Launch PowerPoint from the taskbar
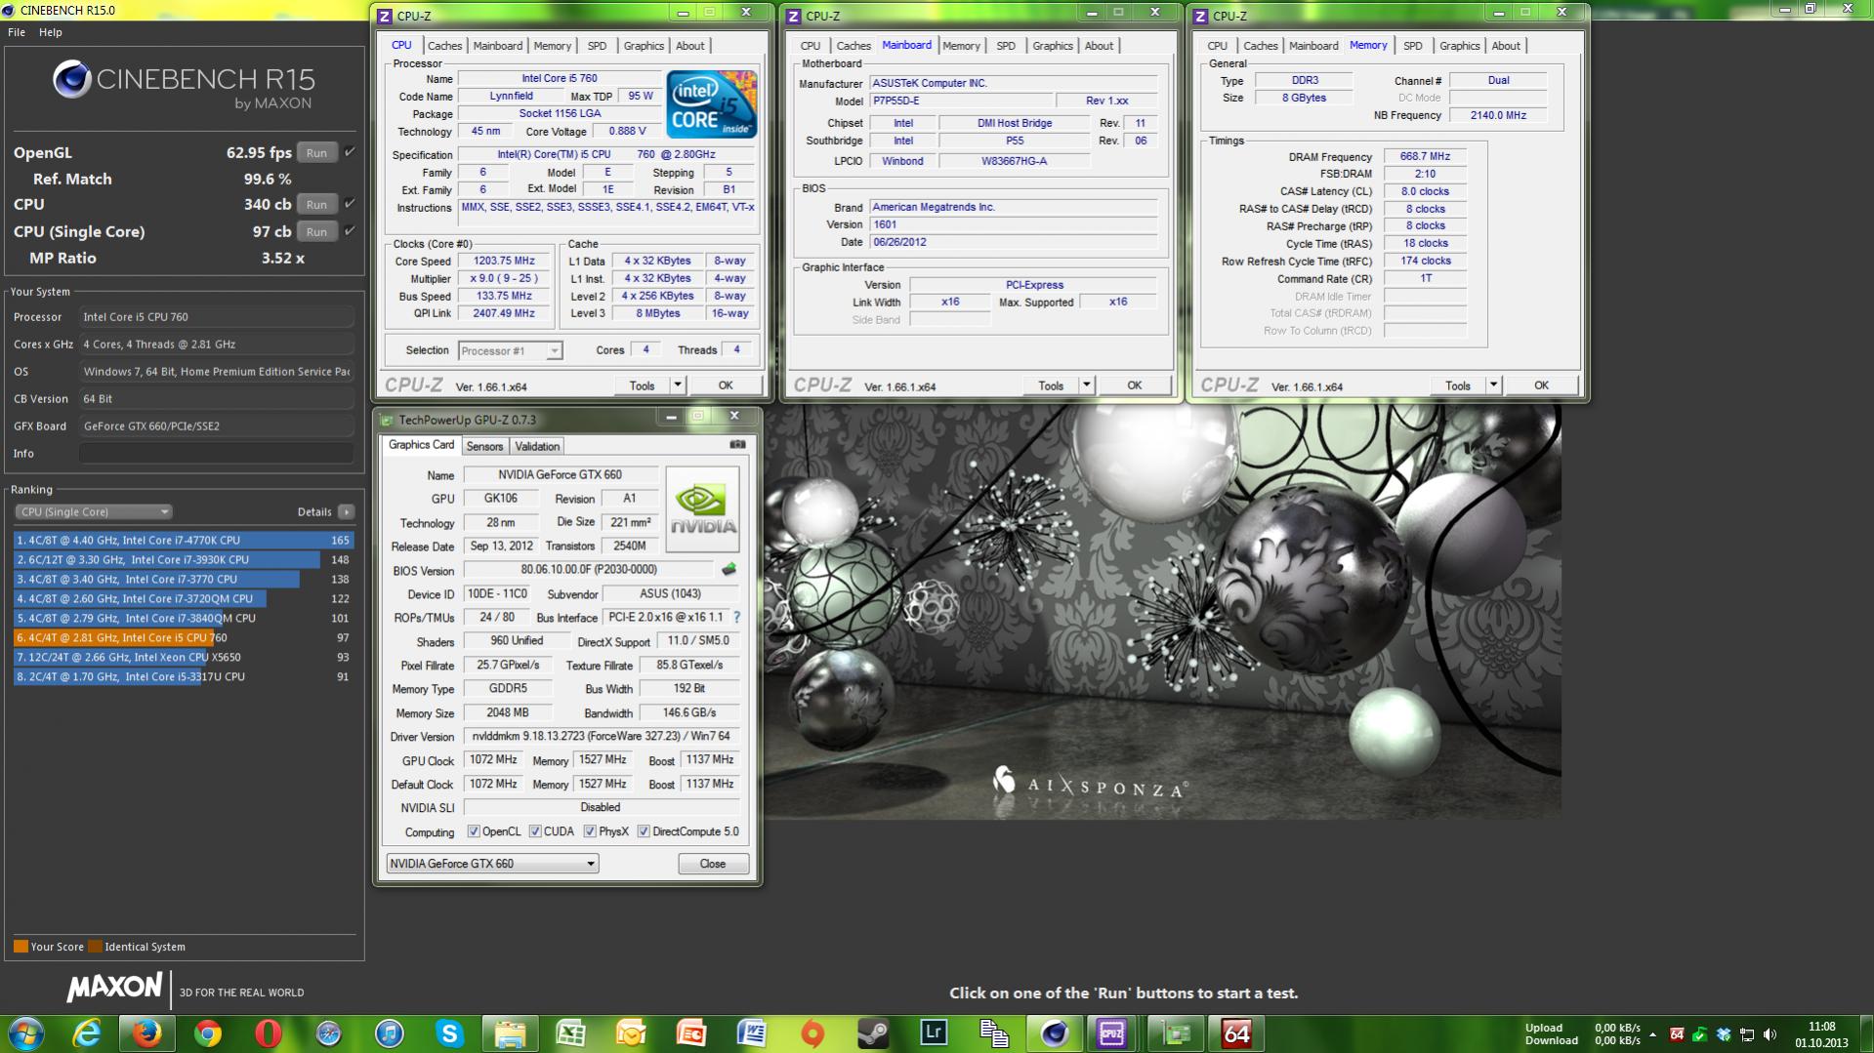Image resolution: width=1874 pixels, height=1053 pixels. (x=692, y=1033)
